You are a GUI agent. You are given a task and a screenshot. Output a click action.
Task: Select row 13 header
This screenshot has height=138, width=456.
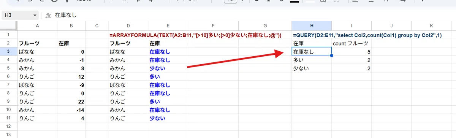pyautogui.click(x=8, y=134)
